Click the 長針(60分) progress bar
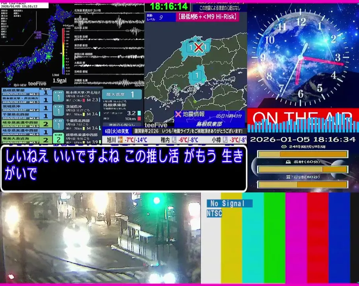The width and height of the screenshot is (359, 286). click(x=303, y=169)
